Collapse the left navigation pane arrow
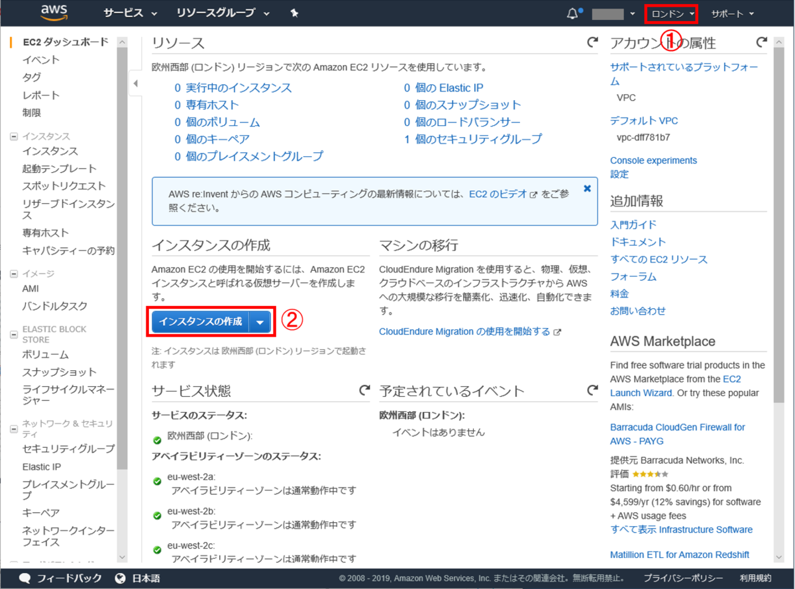795x589 pixels. [135, 83]
